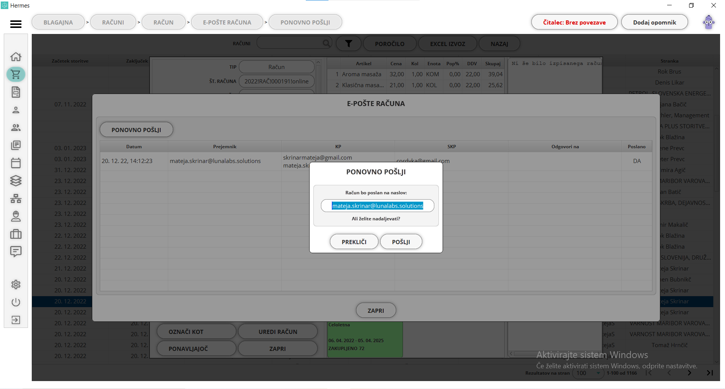Jump to the last results page
The width and height of the screenshot is (725, 389).
[x=710, y=373]
